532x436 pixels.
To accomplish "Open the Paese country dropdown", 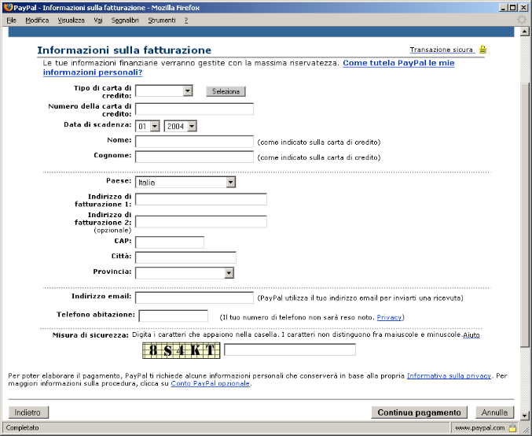I will coord(230,183).
